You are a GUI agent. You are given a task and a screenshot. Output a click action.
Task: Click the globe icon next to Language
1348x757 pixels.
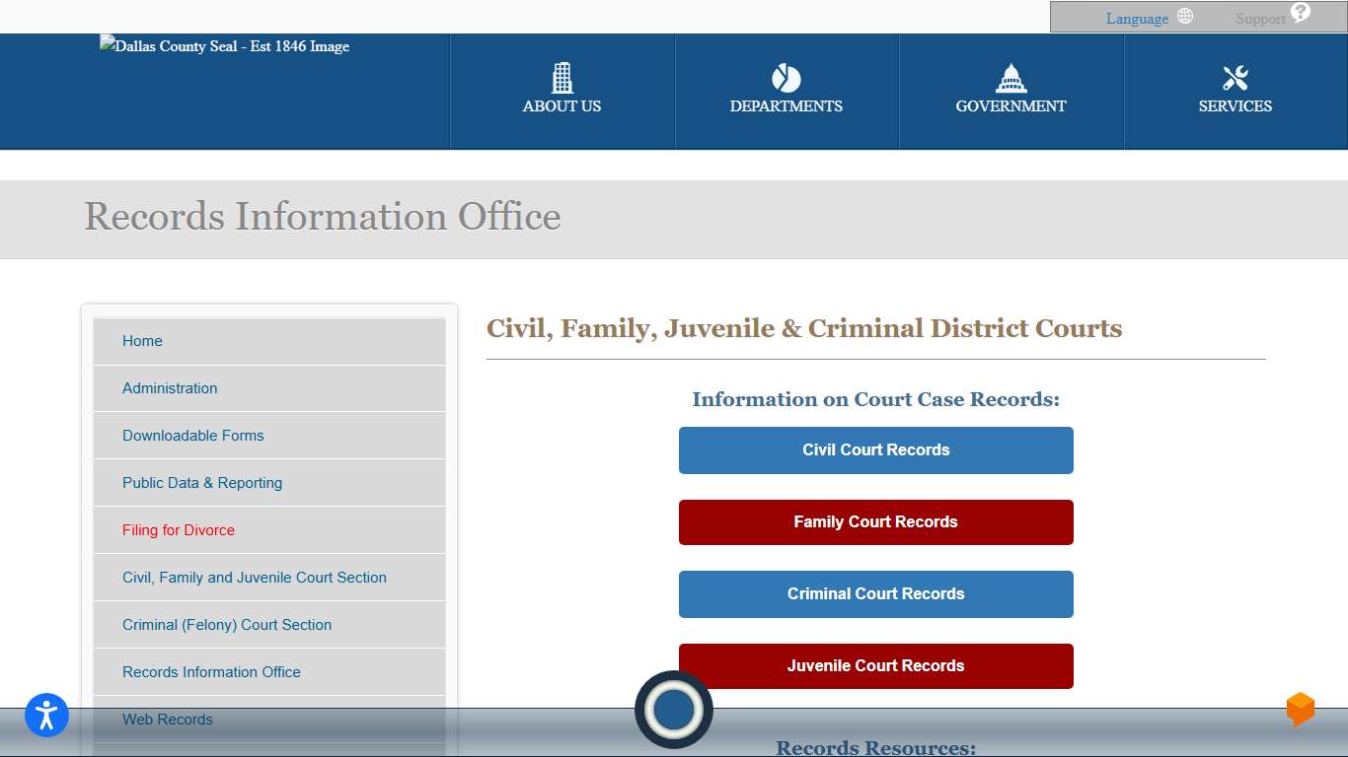1184,17
